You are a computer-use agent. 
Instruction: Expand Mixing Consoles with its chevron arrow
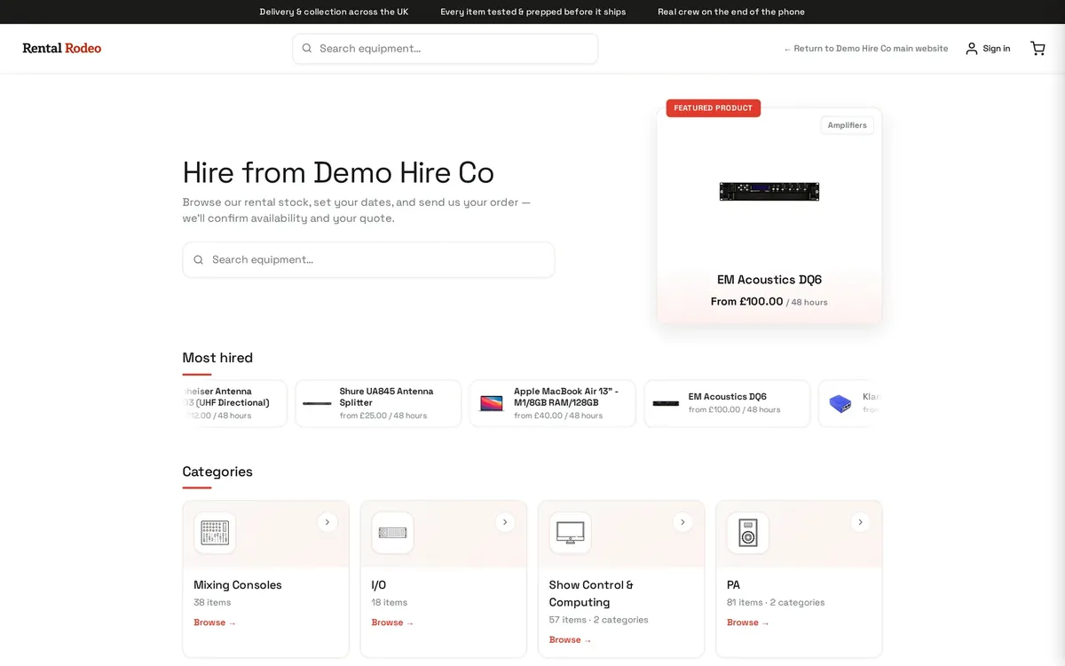[x=327, y=522]
